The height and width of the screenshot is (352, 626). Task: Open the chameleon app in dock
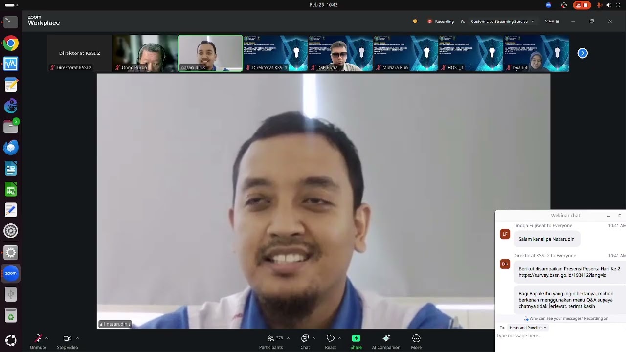coord(11,106)
